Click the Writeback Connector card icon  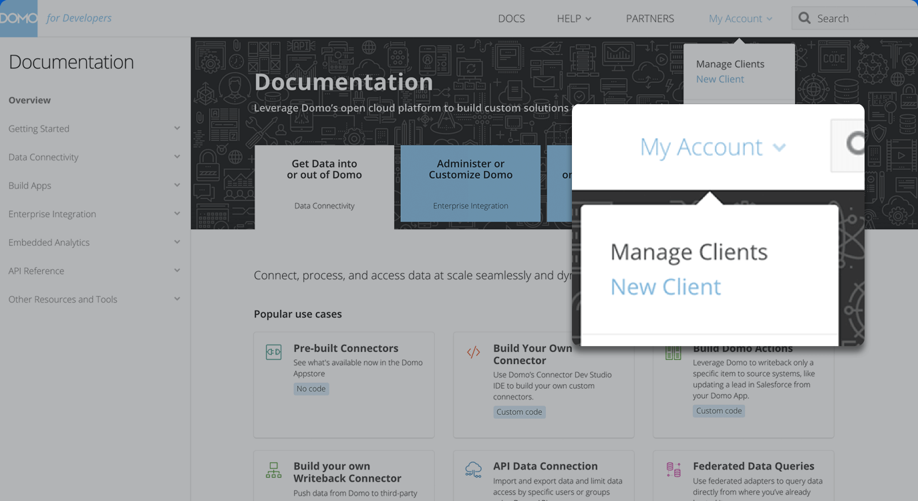click(x=273, y=470)
